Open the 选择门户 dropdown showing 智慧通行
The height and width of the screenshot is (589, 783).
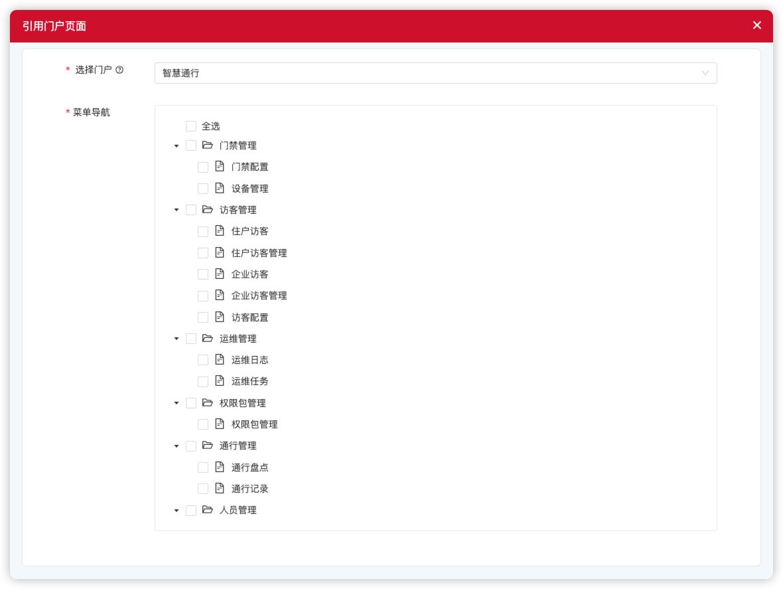[x=435, y=73]
